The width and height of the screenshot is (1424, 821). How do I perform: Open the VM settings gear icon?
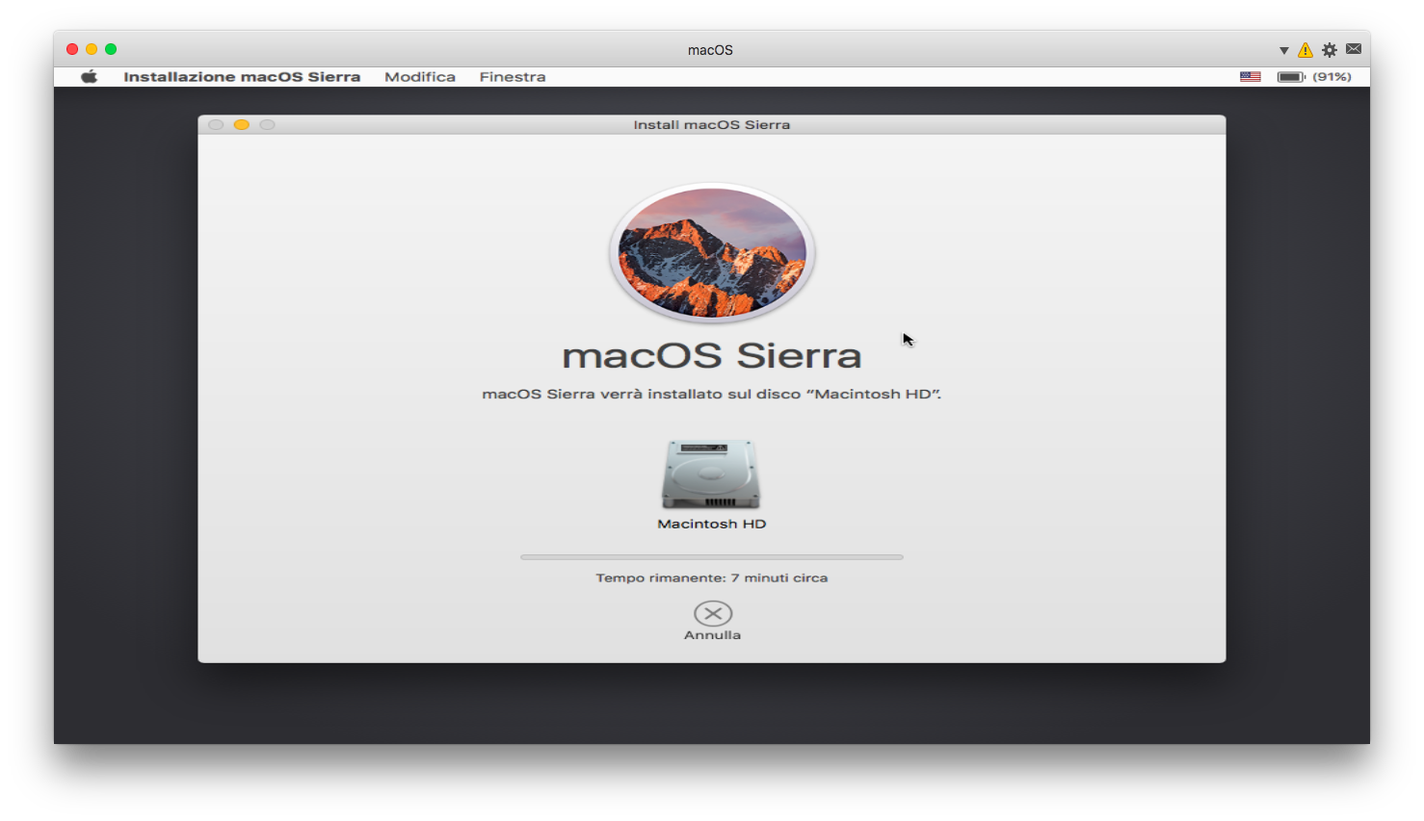[1330, 50]
